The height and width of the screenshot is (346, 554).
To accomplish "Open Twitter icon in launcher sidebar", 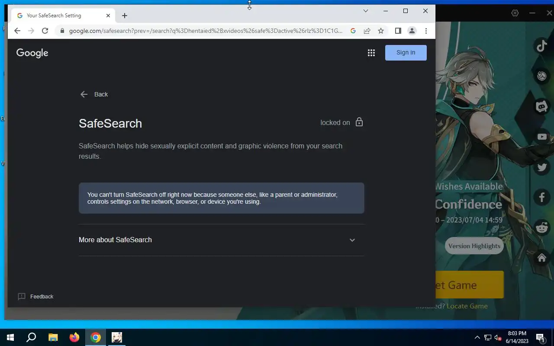I will click(542, 167).
